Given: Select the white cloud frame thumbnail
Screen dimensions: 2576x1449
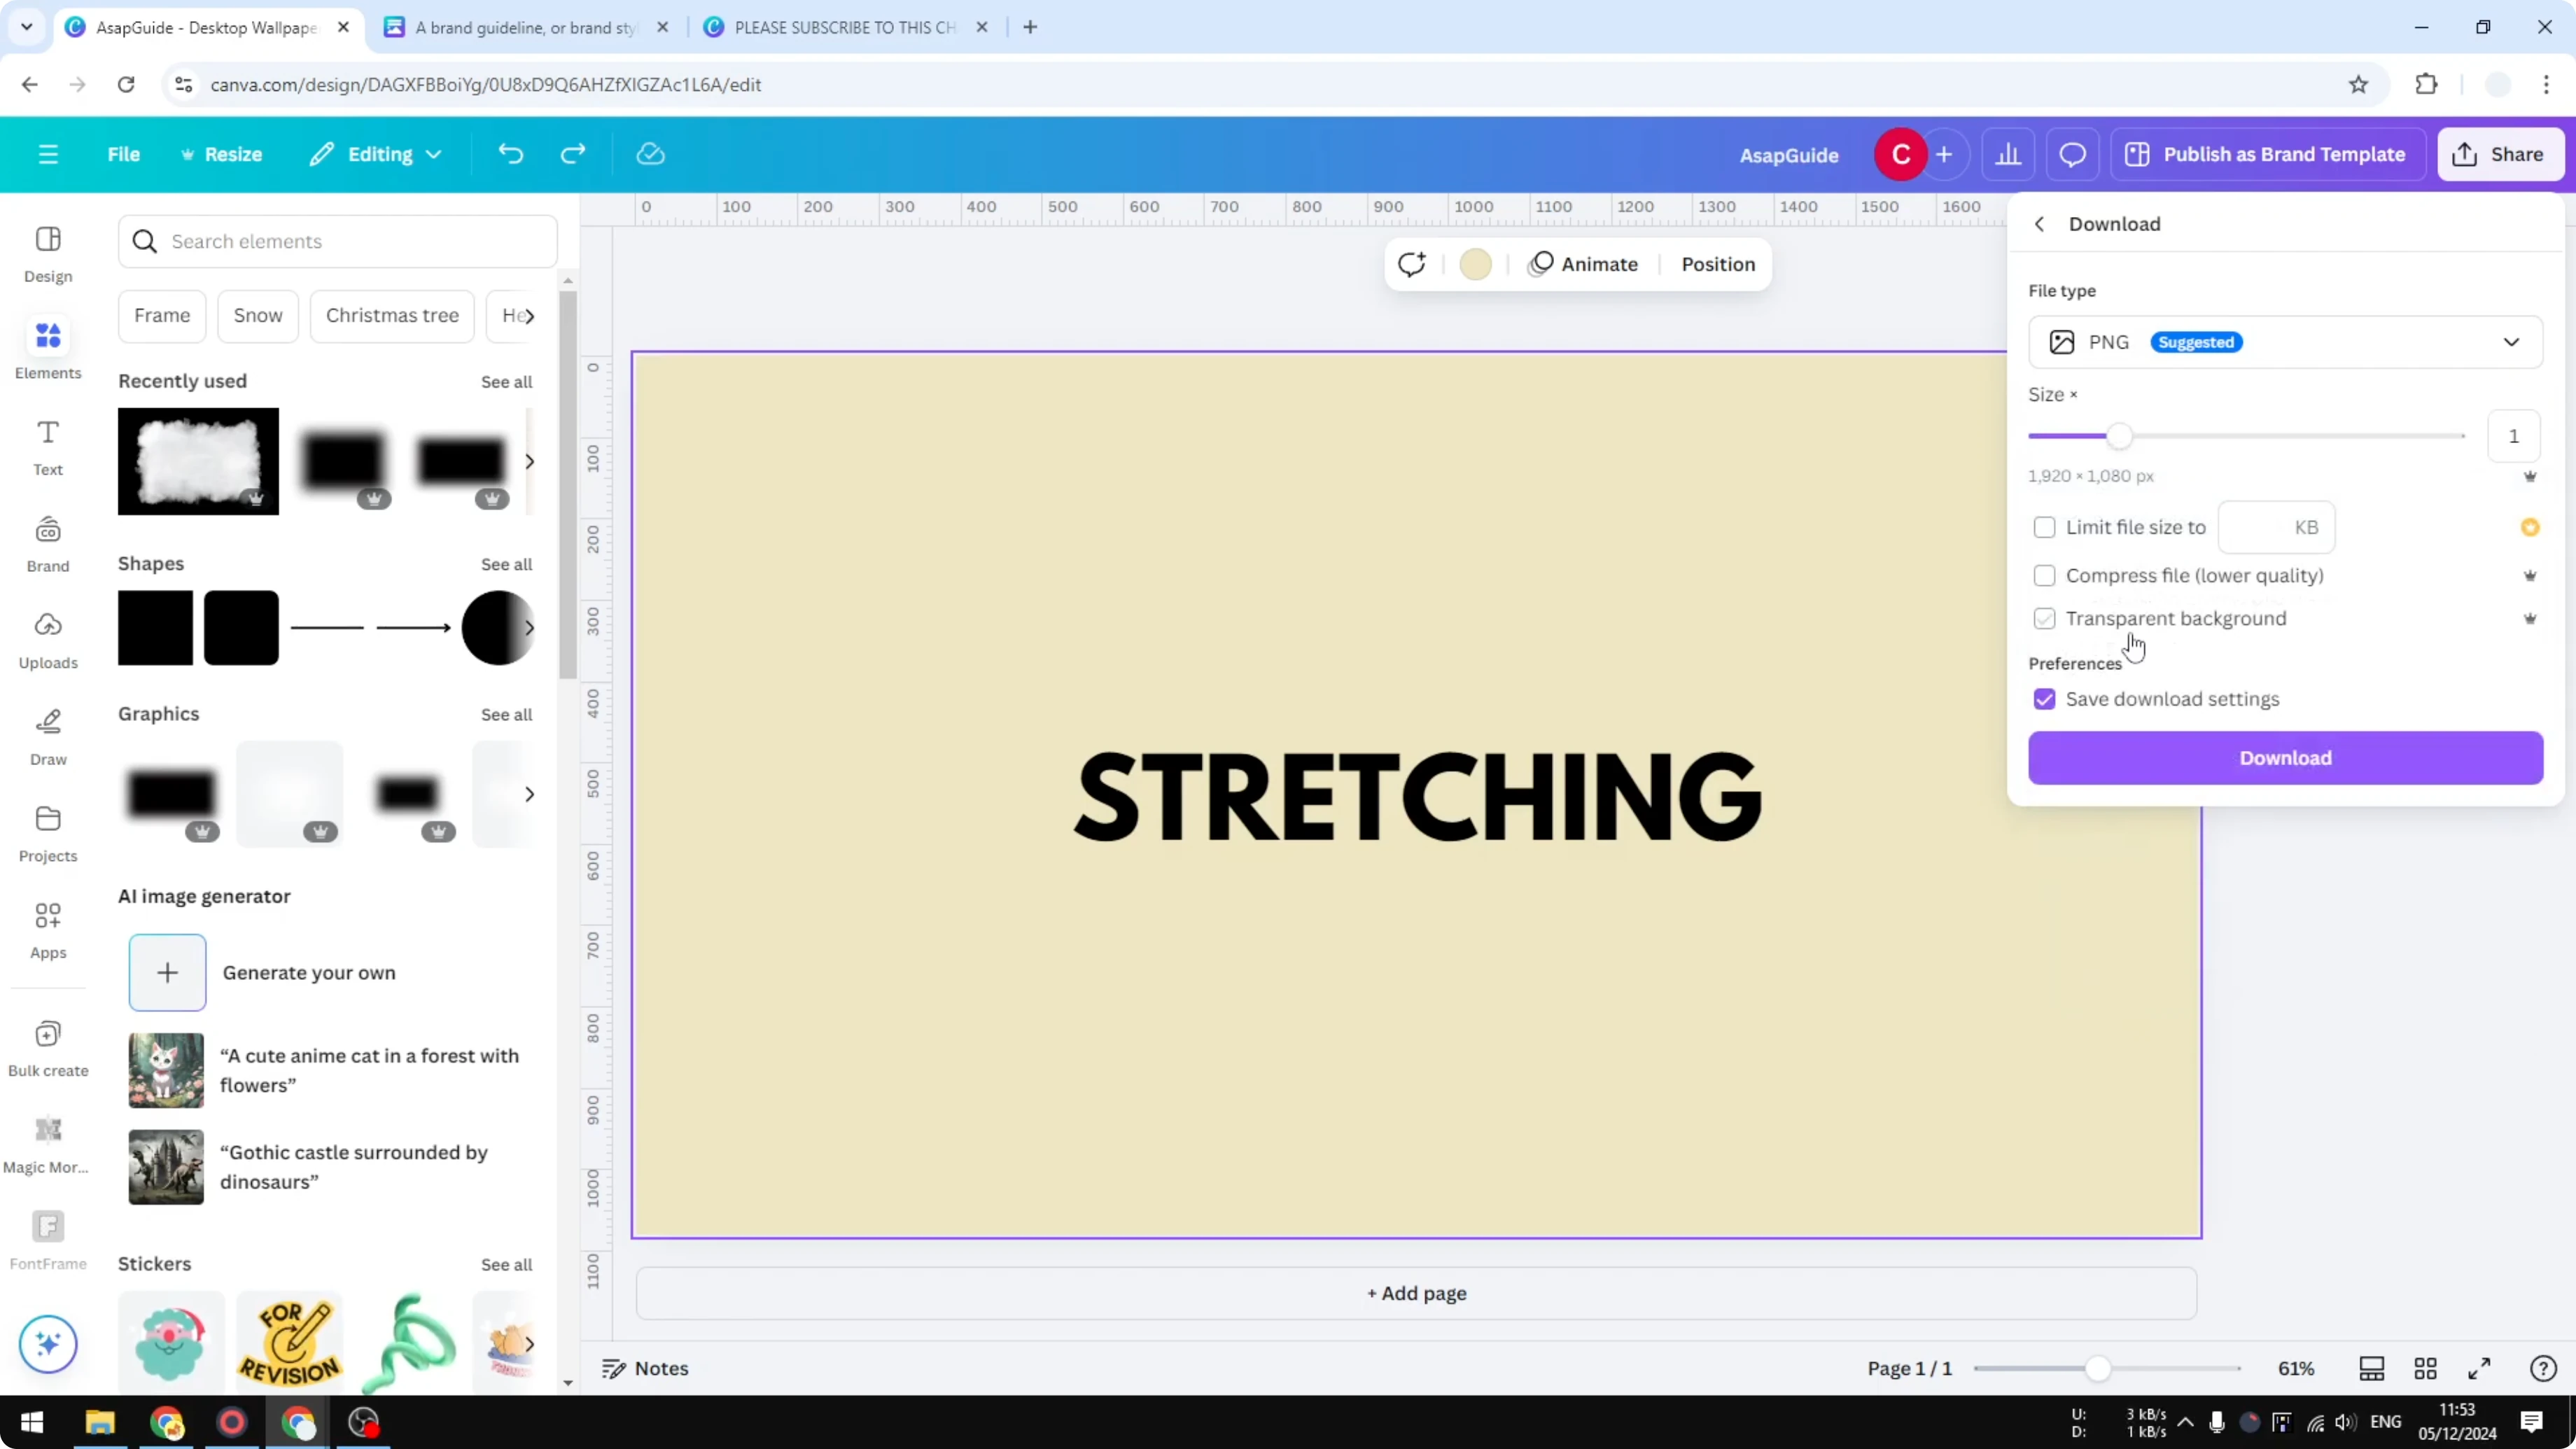Looking at the screenshot, I should (198, 461).
